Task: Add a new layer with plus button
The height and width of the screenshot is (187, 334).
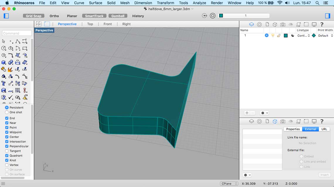Action: (247, 113)
